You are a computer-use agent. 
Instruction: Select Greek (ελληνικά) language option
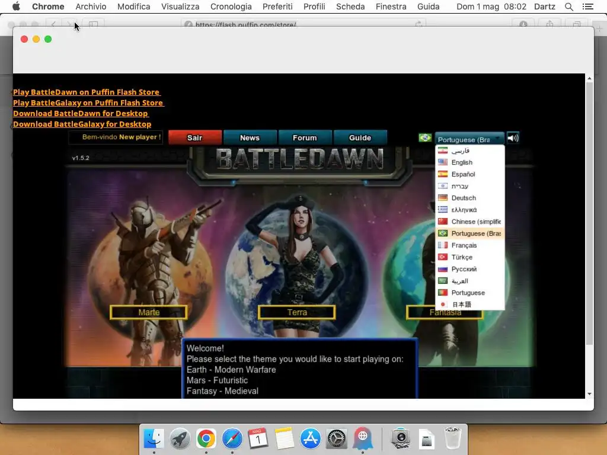click(470, 210)
